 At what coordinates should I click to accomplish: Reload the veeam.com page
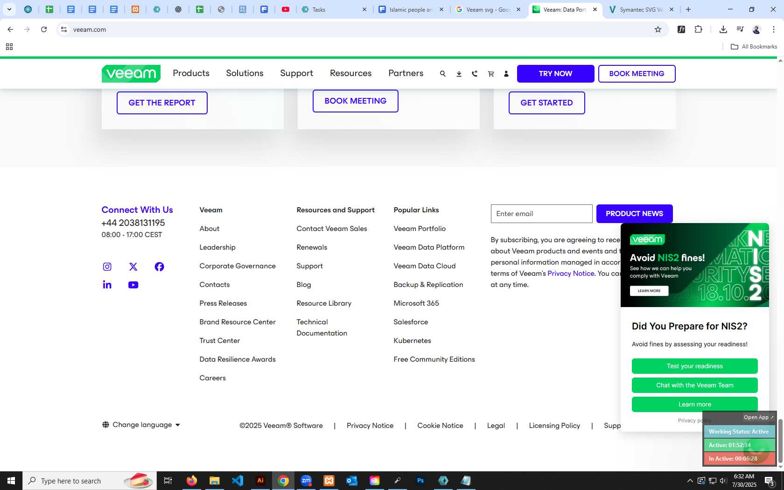44,29
